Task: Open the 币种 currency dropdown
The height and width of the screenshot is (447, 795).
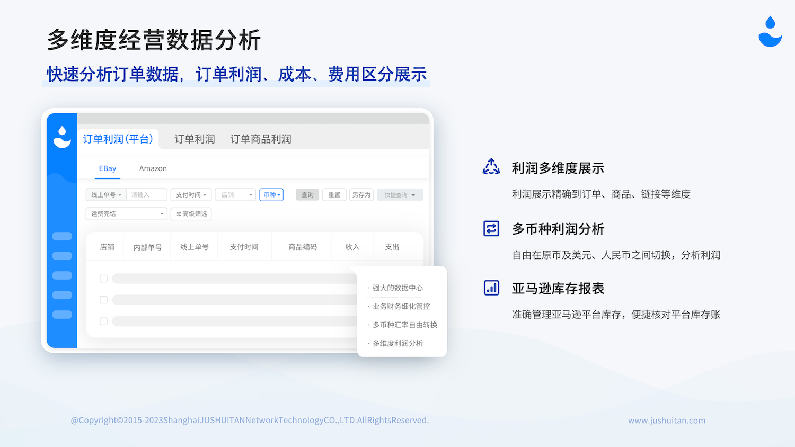Action: (x=271, y=195)
